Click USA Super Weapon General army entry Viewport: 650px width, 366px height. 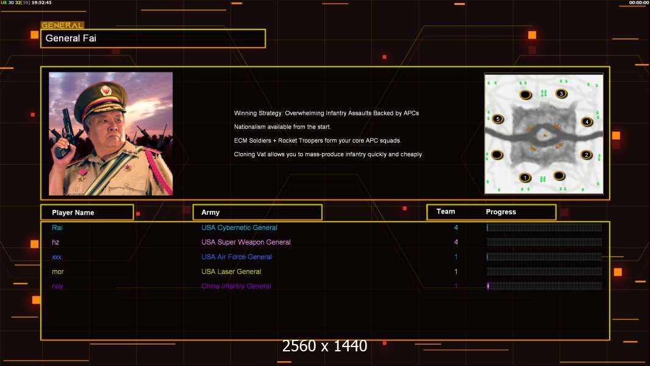pos(246,242)
